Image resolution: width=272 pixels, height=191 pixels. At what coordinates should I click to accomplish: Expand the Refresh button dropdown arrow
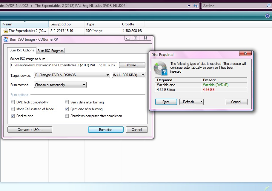[x=201, y=102]
